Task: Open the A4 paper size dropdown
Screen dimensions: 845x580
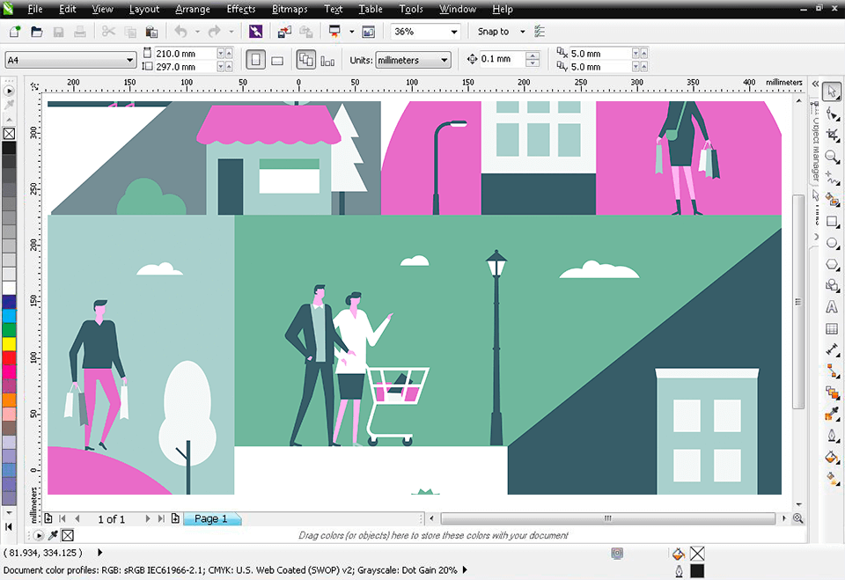Action: click(70, 59)
